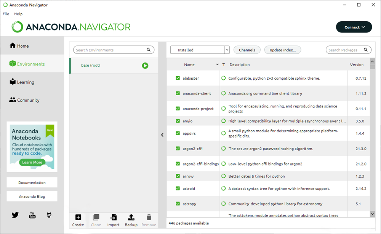
Task: Expand the Connect dropdown button
Action: 354,27
